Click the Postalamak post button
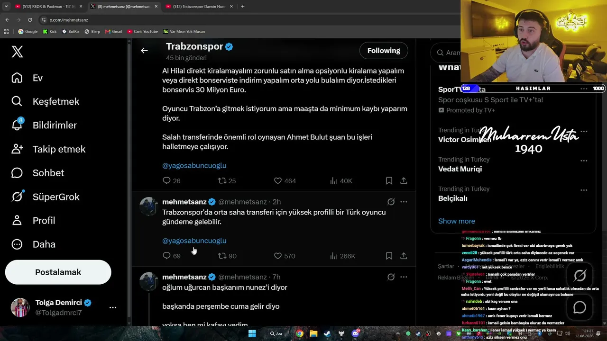The width and height of the screenshot is (607, 341). 58,272
